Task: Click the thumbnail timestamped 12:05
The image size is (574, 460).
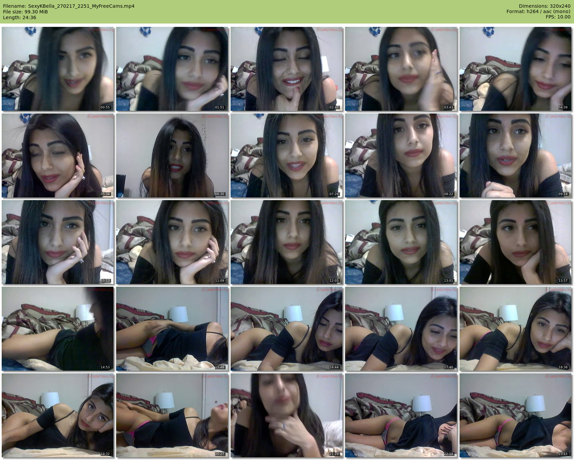Action: coord(287,242)
